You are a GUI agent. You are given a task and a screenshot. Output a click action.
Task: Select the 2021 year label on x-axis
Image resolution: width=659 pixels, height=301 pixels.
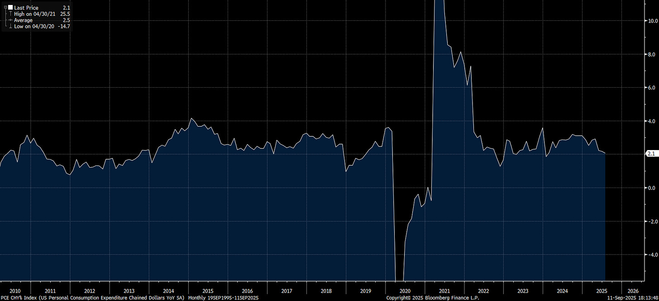(x=444, y=291)
